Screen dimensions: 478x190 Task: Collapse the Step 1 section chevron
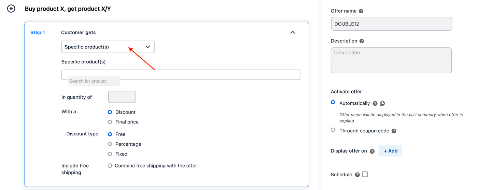tap(293, 32)
